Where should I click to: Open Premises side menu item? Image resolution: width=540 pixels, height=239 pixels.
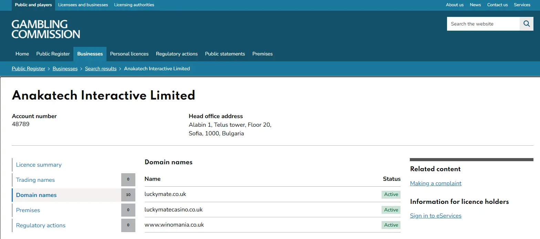point(28,210)
